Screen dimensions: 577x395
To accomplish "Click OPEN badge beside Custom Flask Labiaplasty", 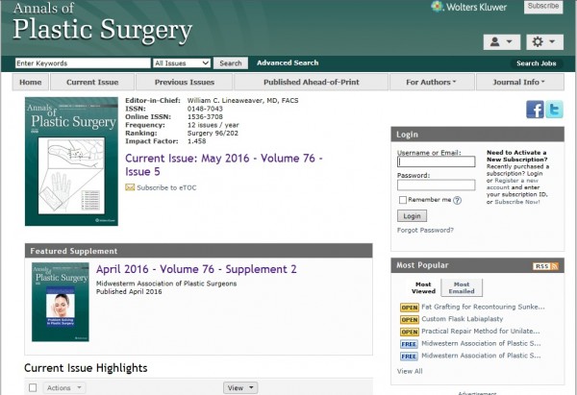I will [410, 320].
